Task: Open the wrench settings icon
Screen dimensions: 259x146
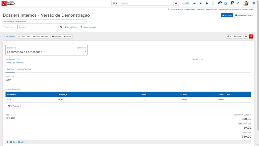Action: pyautogui.click(x=238, y=3)
